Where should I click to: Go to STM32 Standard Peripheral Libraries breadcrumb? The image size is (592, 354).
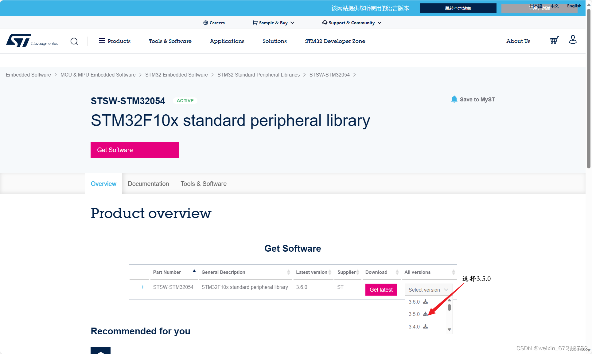(x=259, y=75)
